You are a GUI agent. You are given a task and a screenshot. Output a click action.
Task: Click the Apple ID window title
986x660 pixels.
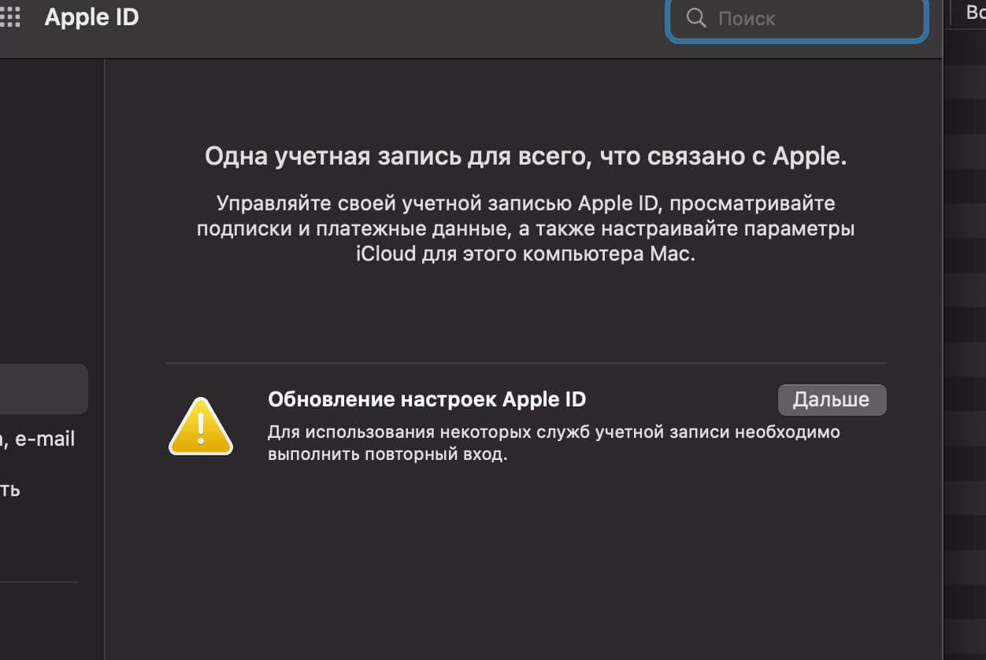coord(91,17)
